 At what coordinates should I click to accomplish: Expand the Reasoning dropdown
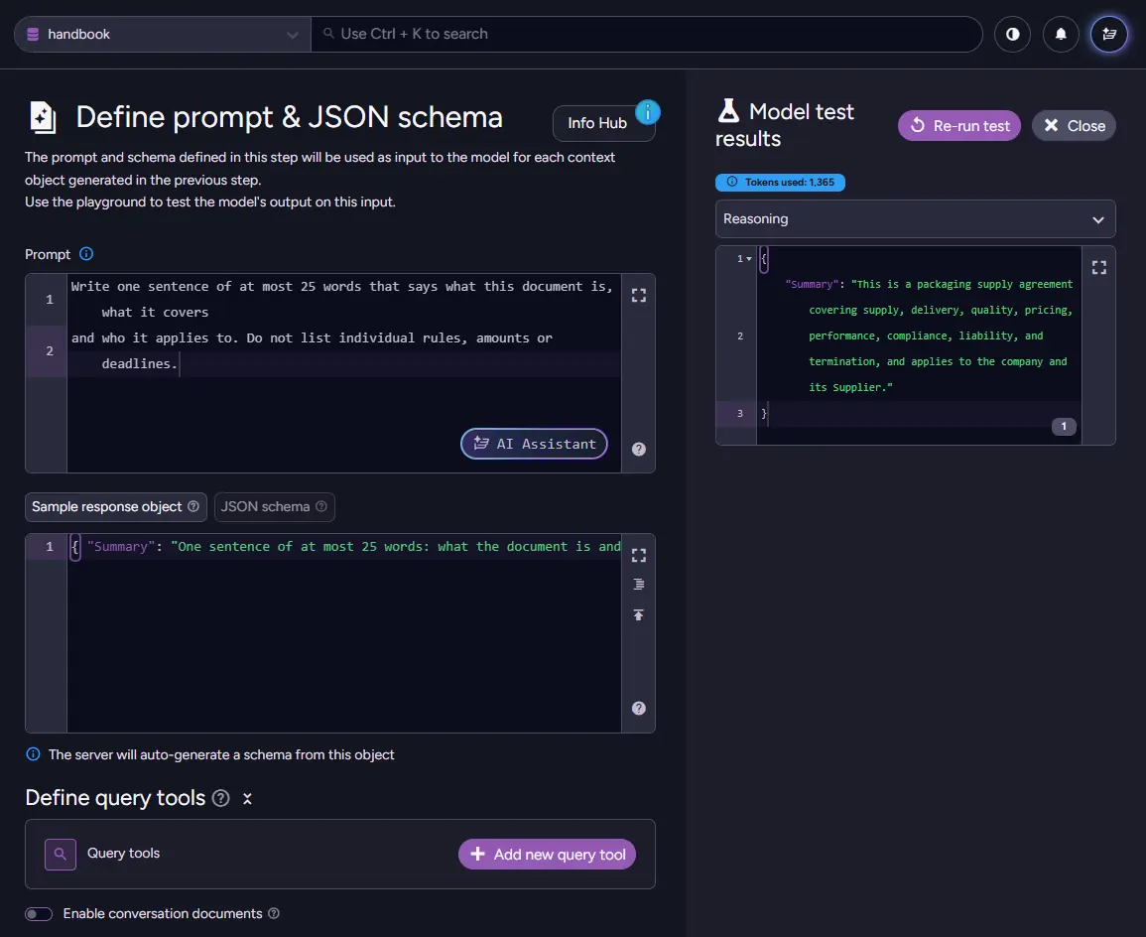(915, 219)
